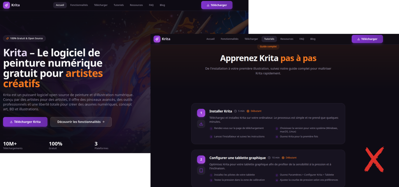Click the Télécharger Krita hero button
The height and width of the screenshot is (187, 399).
pos(25,122)
